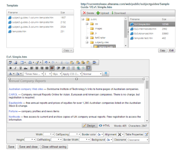Insert a table using table icon

coord(22,62)
